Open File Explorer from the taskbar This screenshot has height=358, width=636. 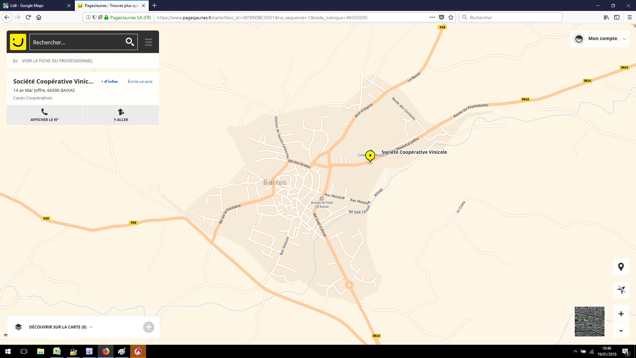(40, 351)
